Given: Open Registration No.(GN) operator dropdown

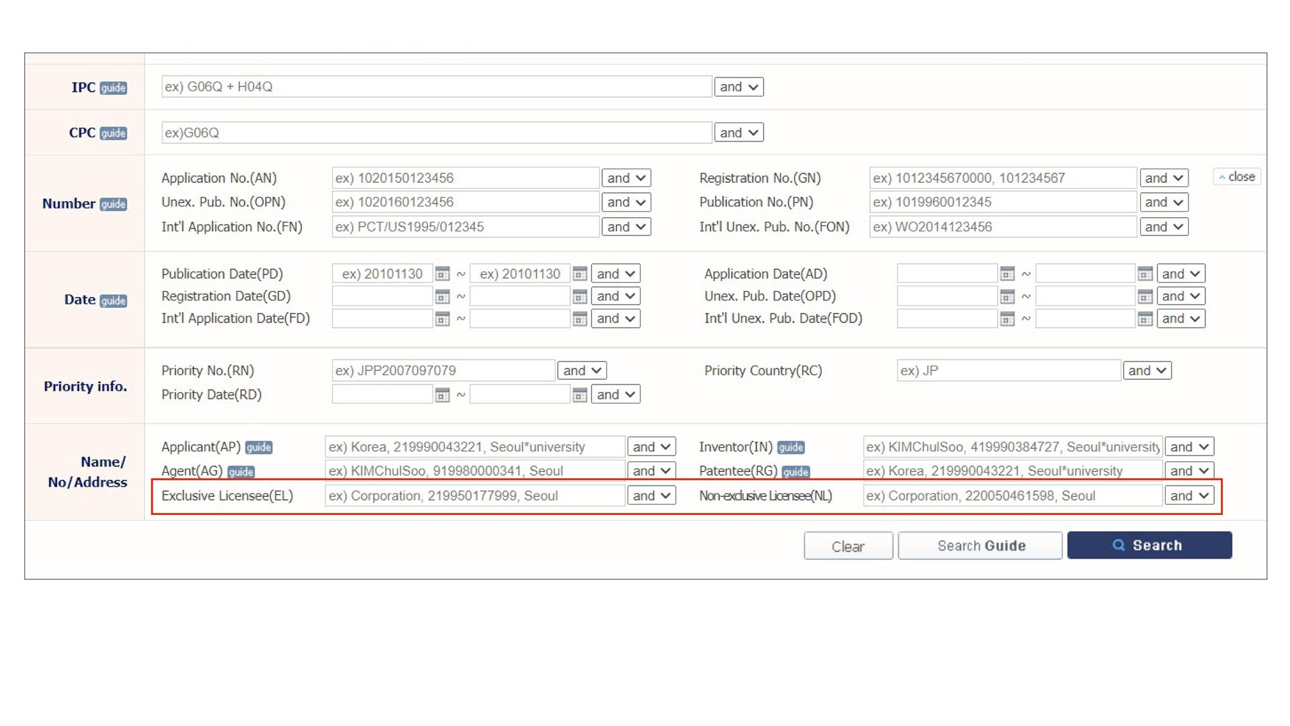Looking at the screenshot, I should point(1164,178).
